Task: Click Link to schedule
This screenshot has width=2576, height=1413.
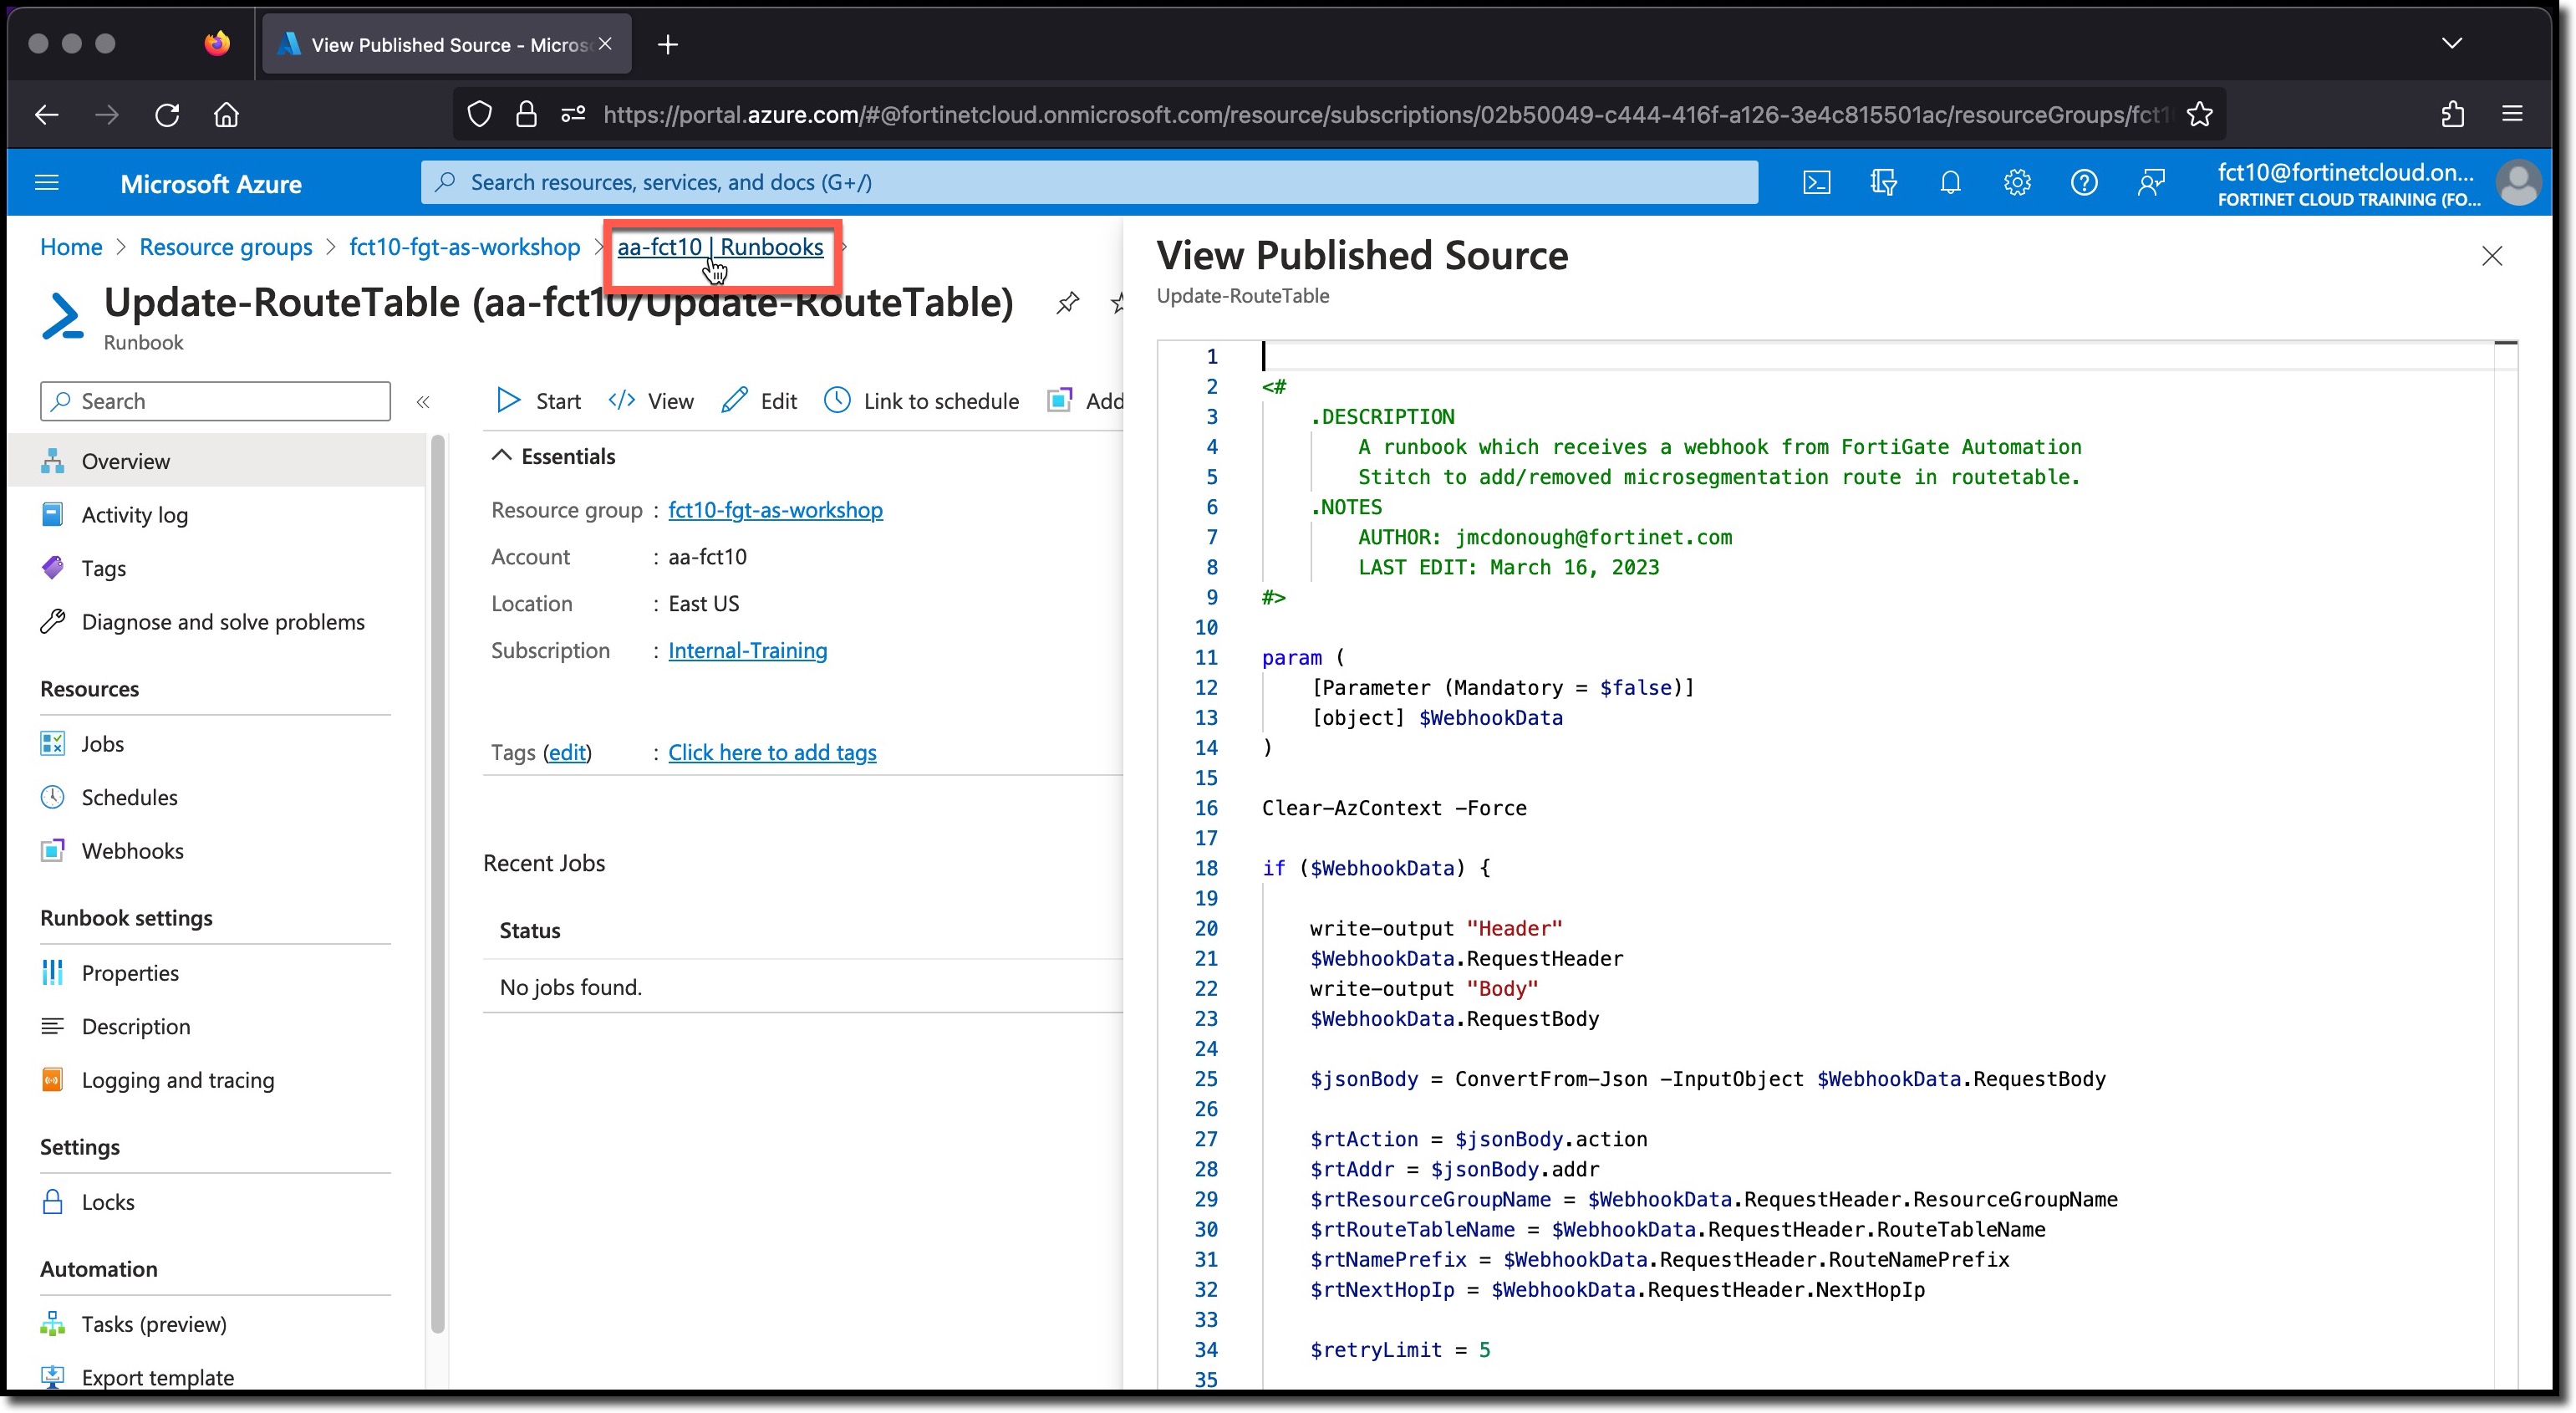Action: (921, 401)
